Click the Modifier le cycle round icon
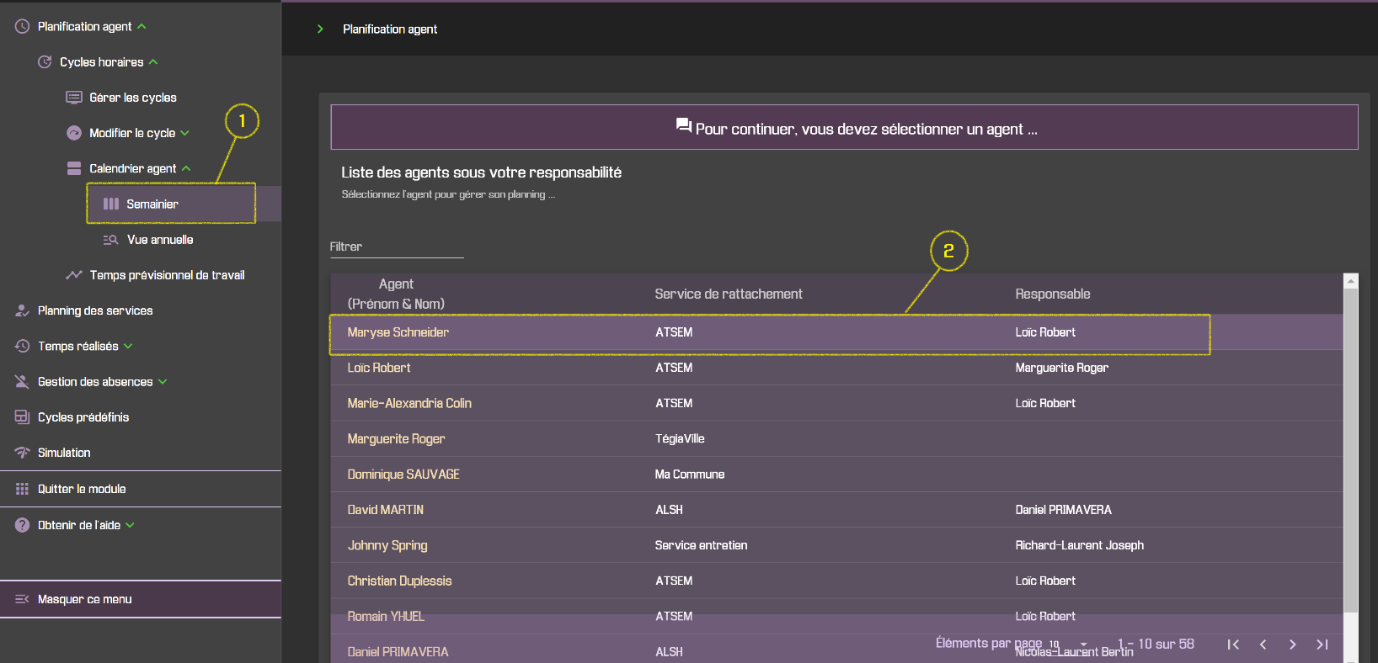1378x663 pixels. [74, 133]
